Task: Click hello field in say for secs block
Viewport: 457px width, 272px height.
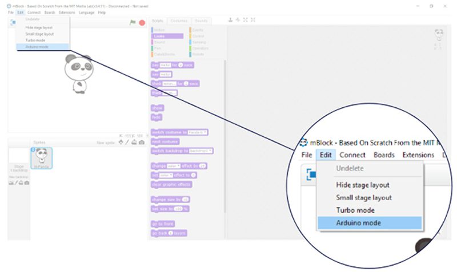Action: [165, 65]
